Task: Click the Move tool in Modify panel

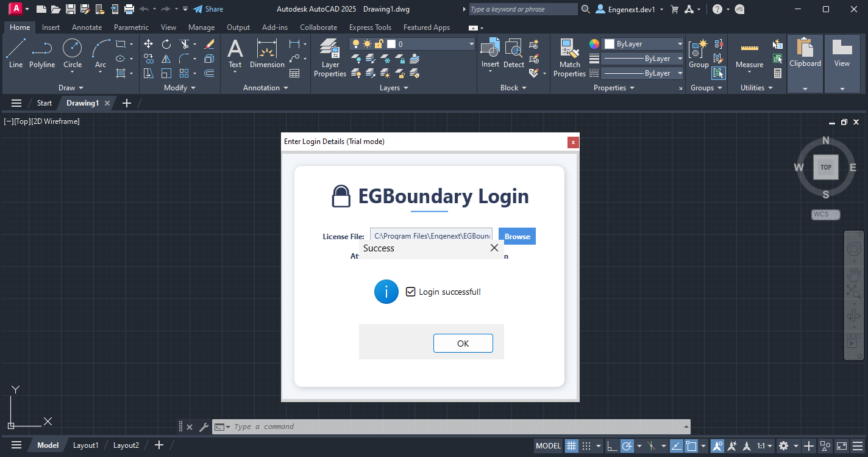Action: click(149, 44)
